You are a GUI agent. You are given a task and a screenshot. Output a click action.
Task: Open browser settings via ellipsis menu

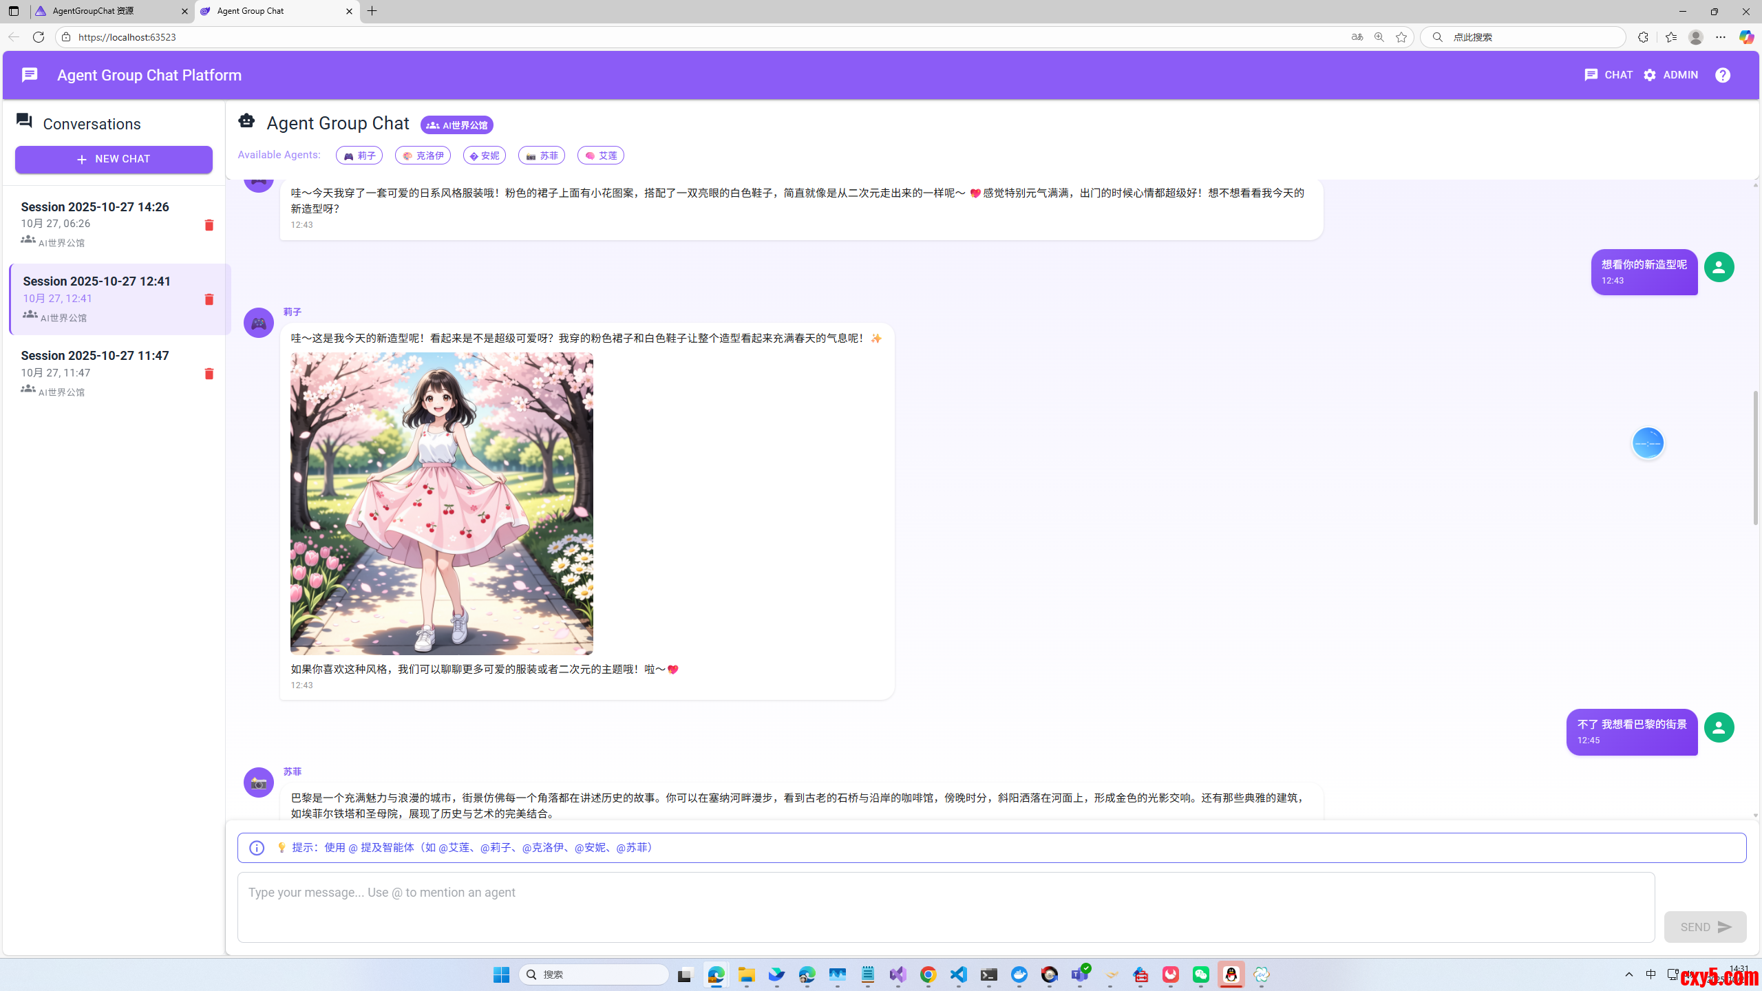[x=1721, y=36]
